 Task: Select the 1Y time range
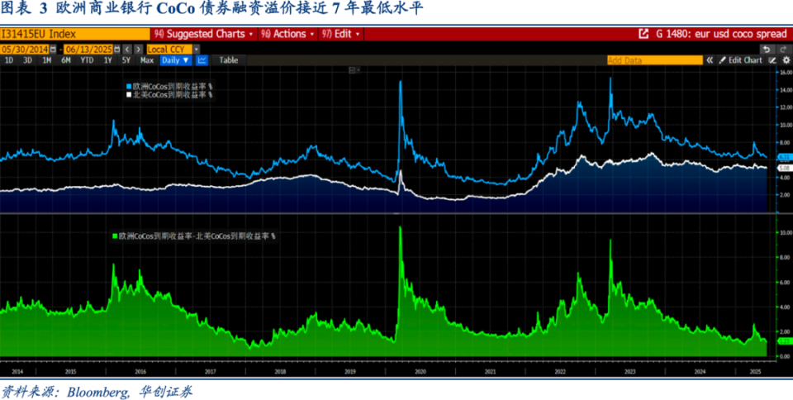click(107, 60)
